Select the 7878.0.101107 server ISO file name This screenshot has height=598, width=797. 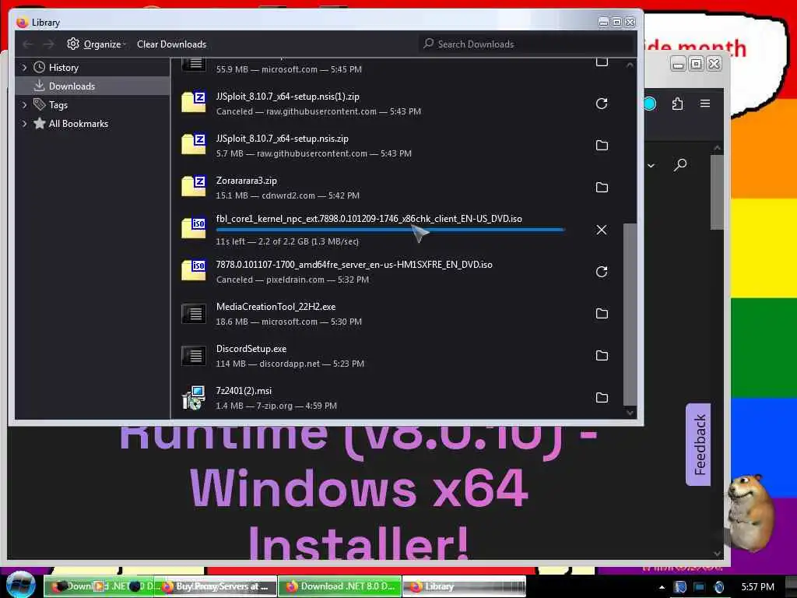click(x=354, y=265)
